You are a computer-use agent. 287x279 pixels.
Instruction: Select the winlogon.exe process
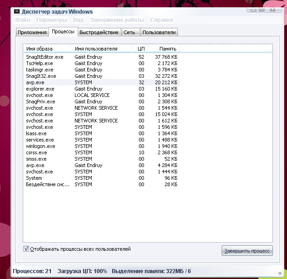coord(102,146)
